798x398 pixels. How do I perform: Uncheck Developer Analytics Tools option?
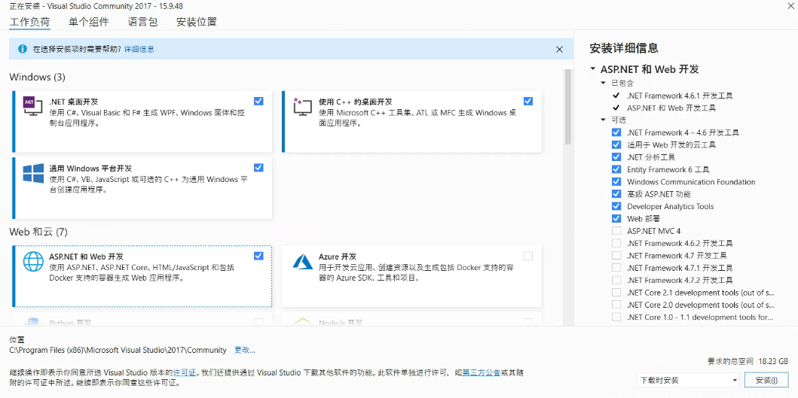(616, 206)
